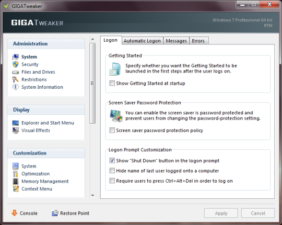The height and width of the screenshot is (225, 282).
Task: Open the Restore Point link
Action: pyautogui.click(x=75, y=214)
